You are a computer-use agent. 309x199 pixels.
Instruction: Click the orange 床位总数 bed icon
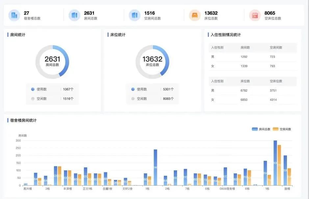point(195,15)
